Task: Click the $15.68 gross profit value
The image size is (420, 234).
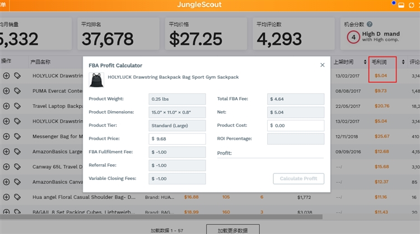Action: click(x=381, y=166)
